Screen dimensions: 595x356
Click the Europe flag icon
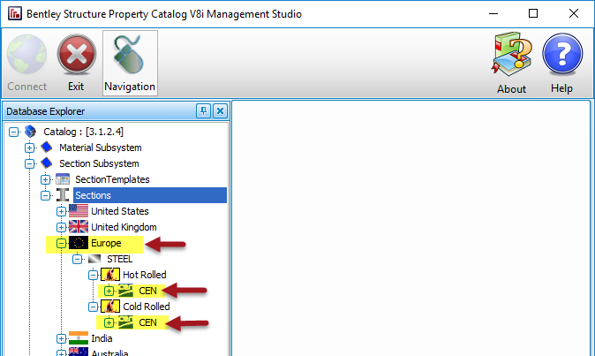coord(79,243)
